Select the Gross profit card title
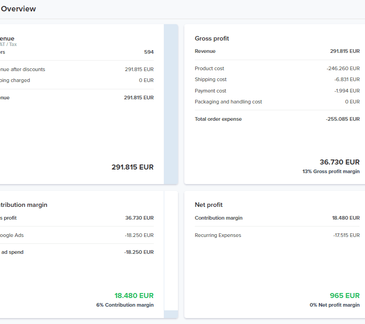 pos(212,39)
